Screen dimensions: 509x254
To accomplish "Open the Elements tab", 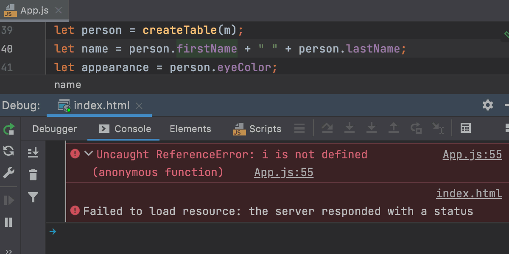I will 190,129.
